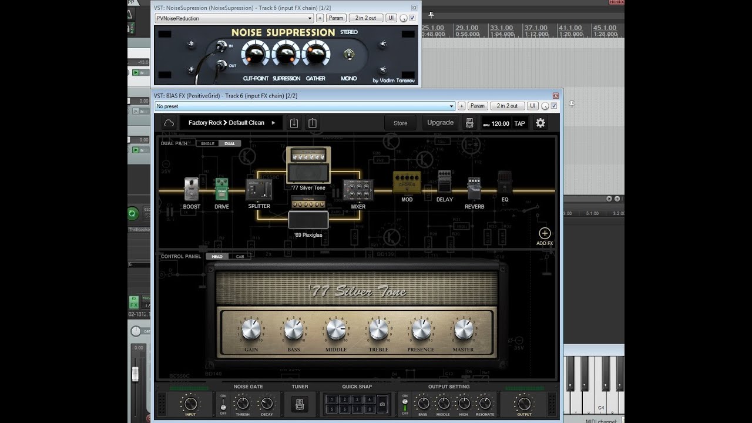Select Quick Snap slot 2

pyautogui.click(x=344, y=399)
